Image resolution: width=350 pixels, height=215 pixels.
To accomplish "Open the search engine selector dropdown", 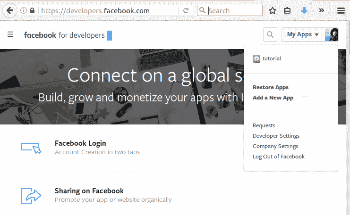I will click(x=202, y=10).
